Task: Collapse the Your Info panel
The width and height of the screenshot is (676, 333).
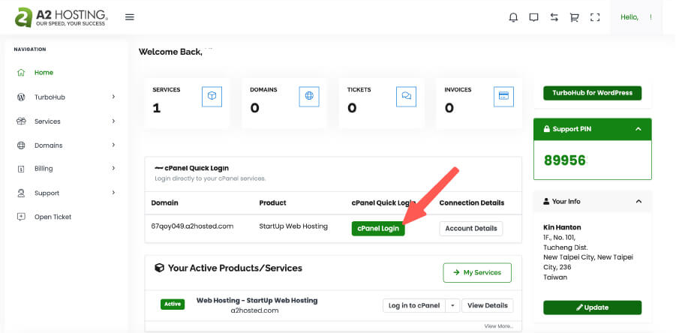Action: tap(638, 202)
